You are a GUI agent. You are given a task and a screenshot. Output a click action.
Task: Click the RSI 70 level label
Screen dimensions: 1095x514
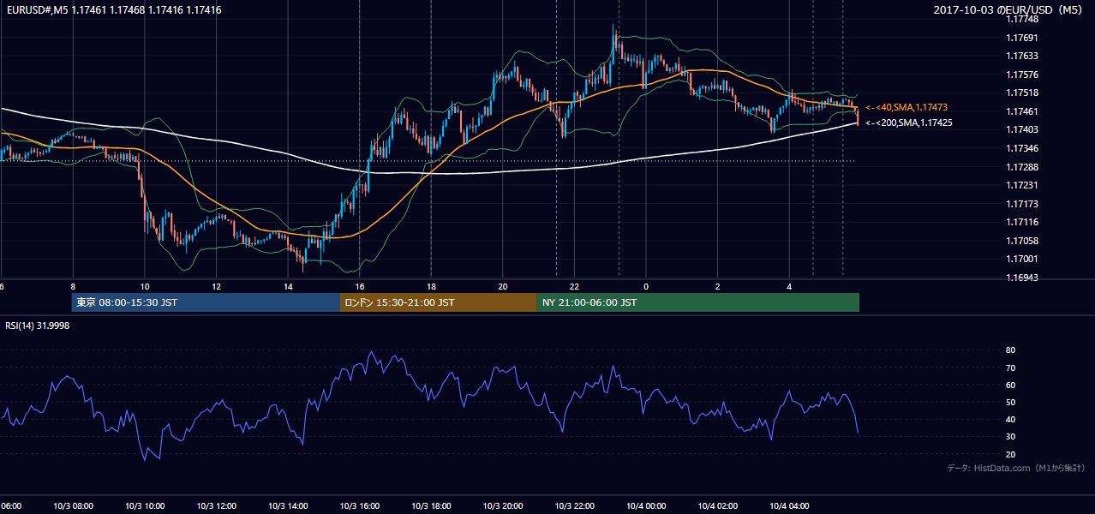(1010, 368)
